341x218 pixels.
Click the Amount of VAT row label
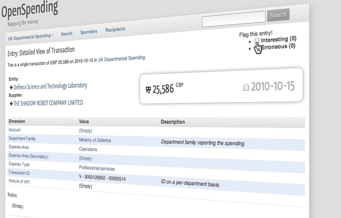pos(20,181)
